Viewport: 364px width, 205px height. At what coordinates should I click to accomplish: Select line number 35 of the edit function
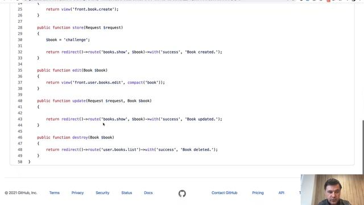click(x=20, y=70)
